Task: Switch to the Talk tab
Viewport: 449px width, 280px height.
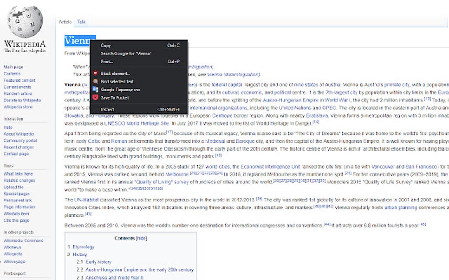Action: click(x=81, y=22)
